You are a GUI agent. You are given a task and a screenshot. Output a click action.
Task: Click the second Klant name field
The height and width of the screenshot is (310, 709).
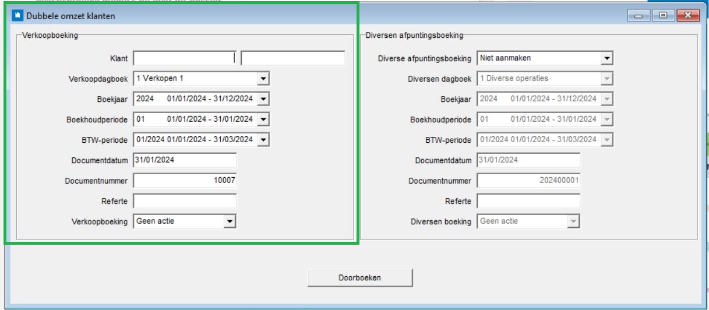point(293,58)
